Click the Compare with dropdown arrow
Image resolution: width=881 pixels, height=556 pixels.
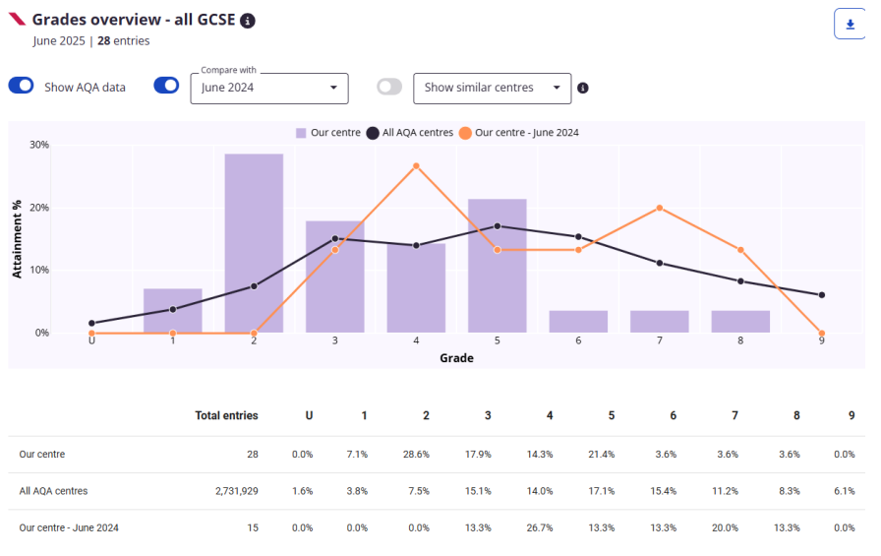(333, 88)
